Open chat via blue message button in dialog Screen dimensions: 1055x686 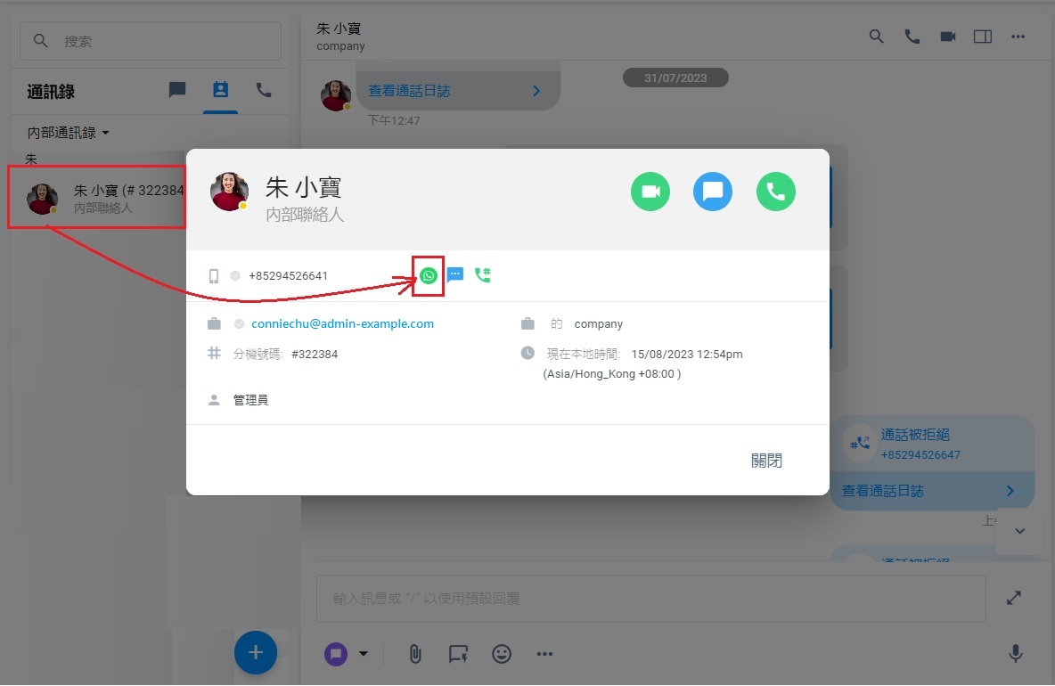(x=713, y=192)
